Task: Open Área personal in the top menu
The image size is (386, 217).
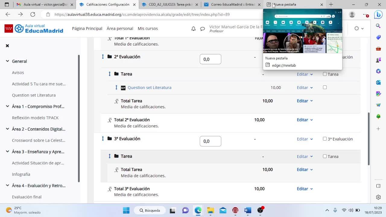Action: pos(120,28)
